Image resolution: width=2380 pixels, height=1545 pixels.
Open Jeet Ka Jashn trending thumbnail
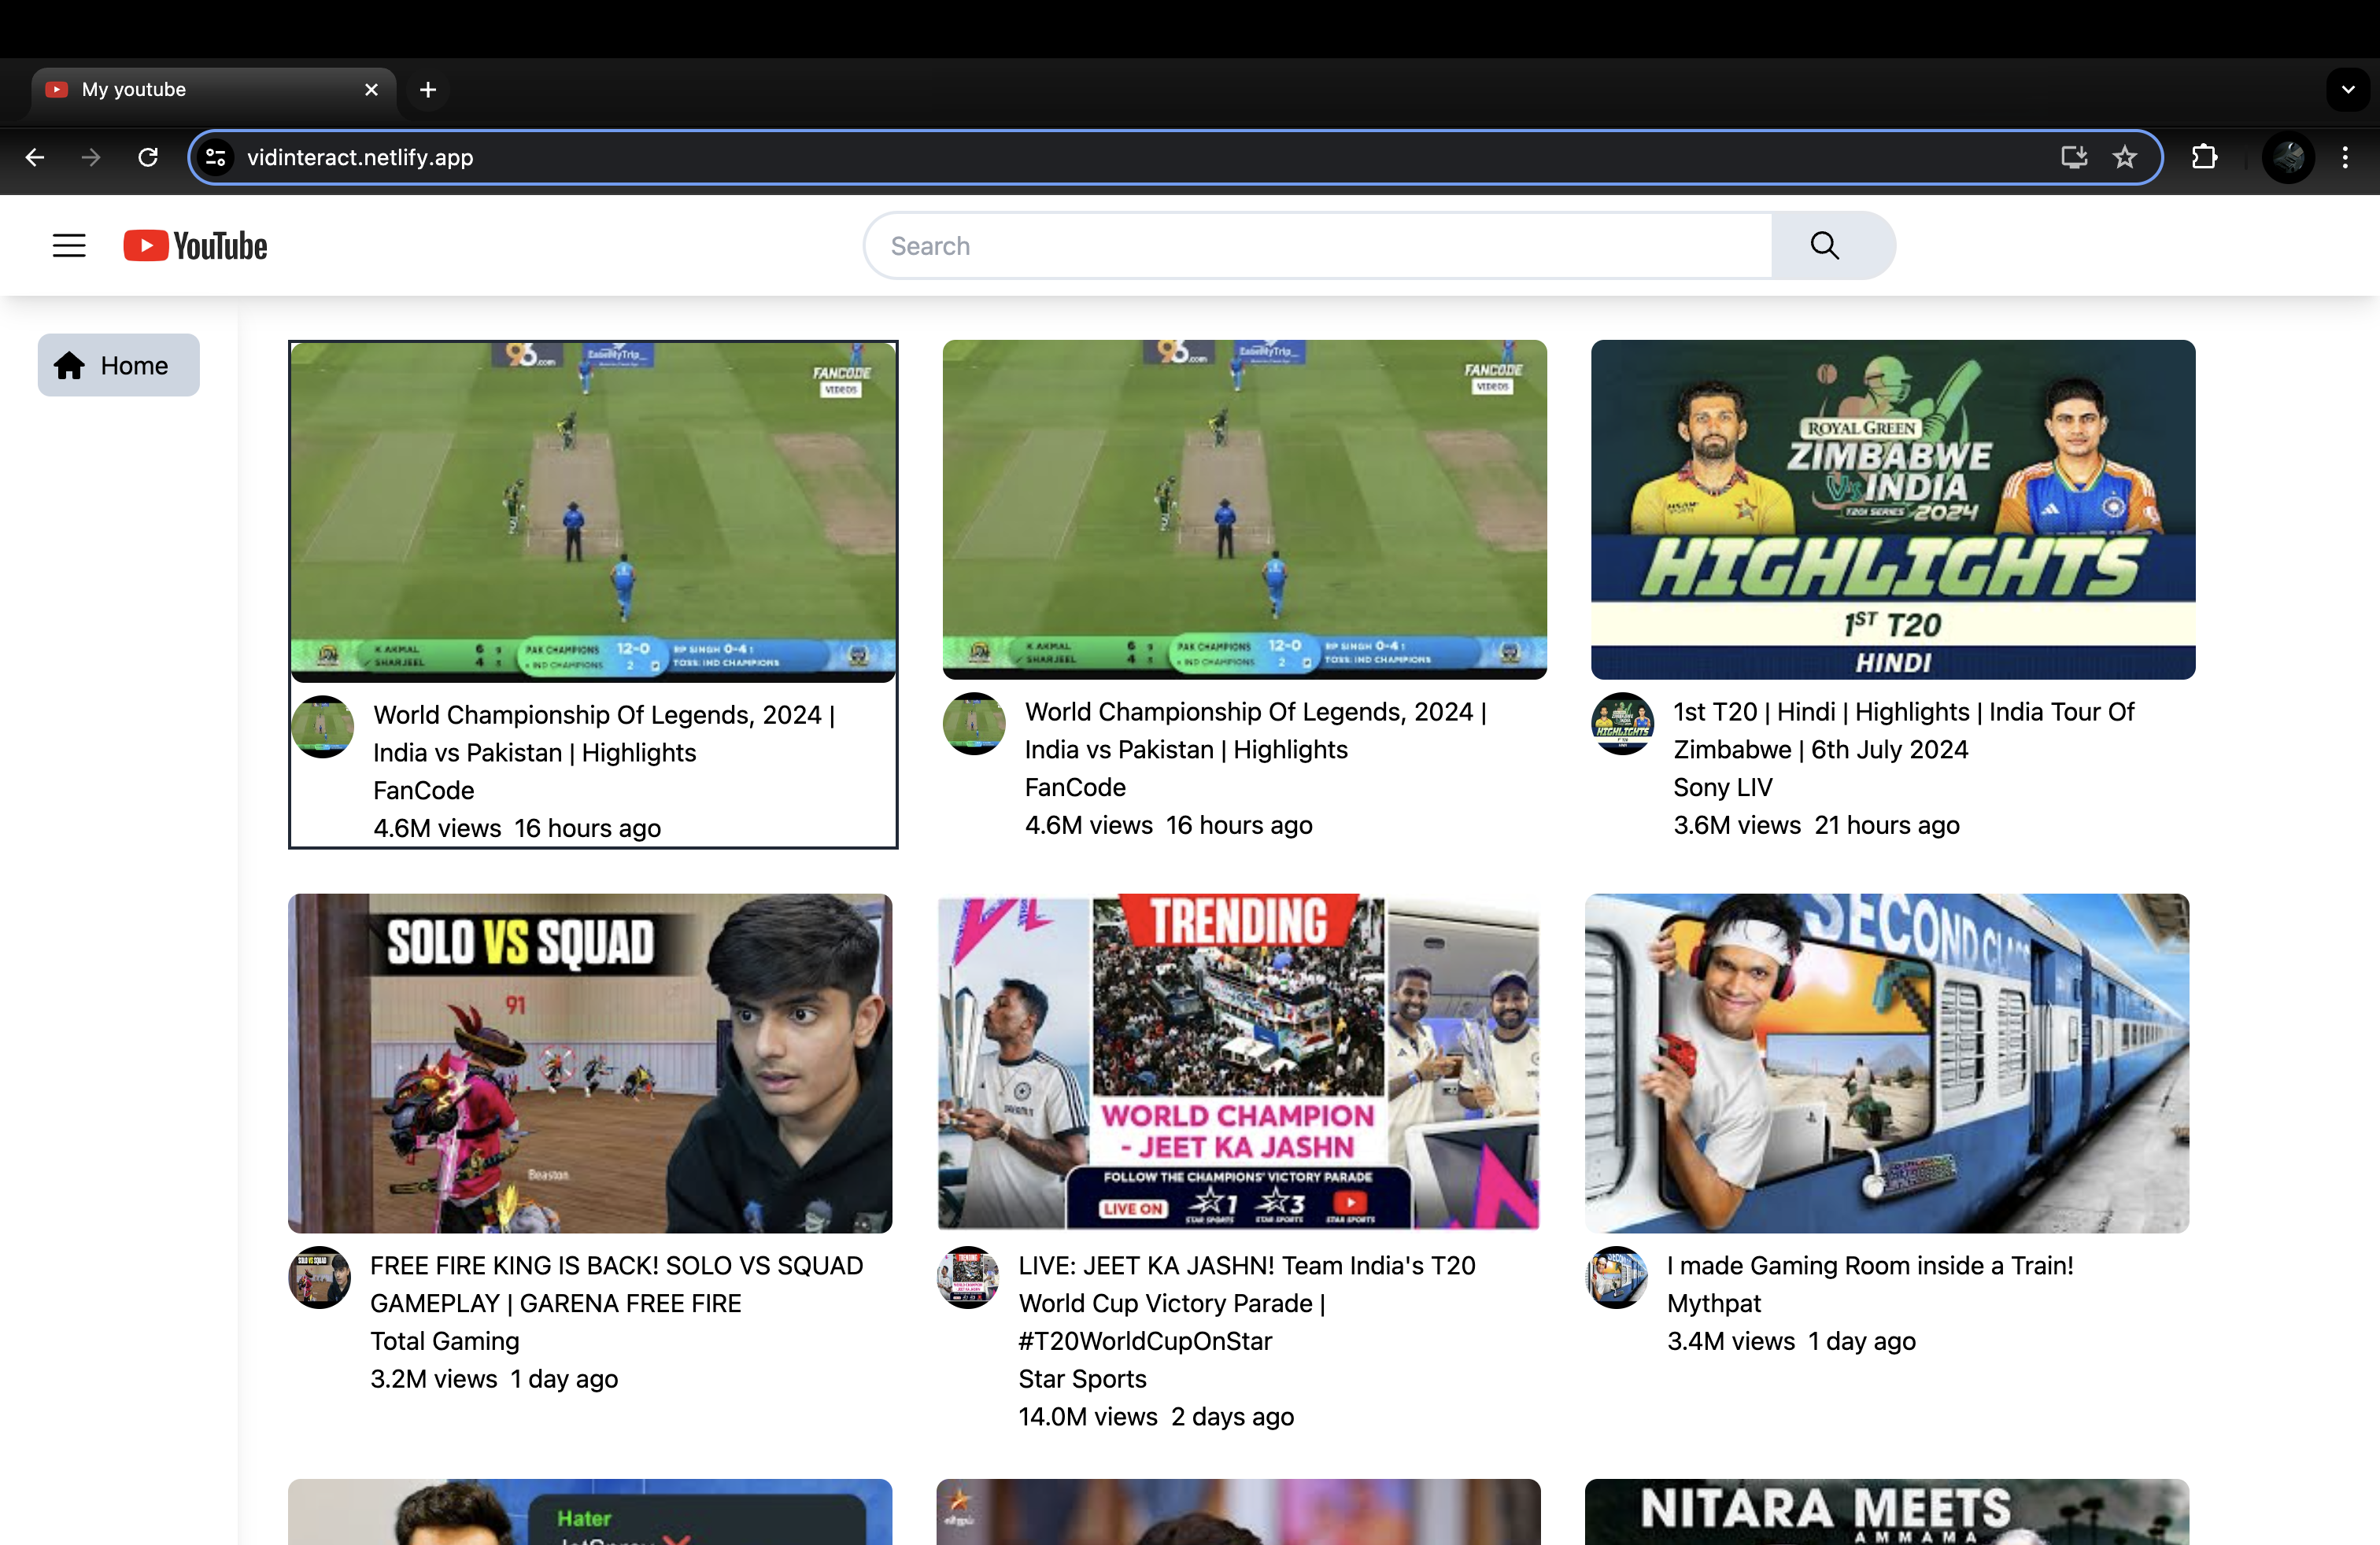(x=1238, y=1064)
